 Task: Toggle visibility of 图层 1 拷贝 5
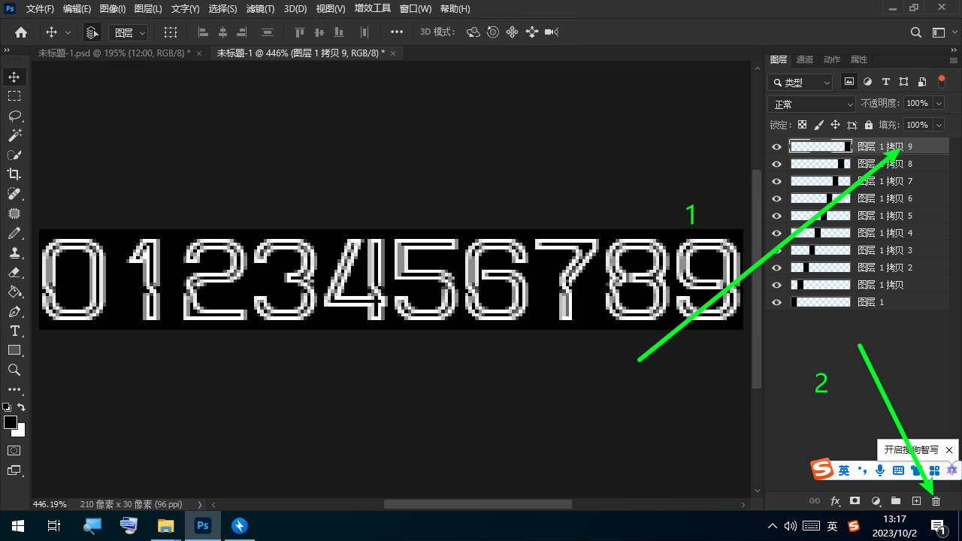[777, 216]
